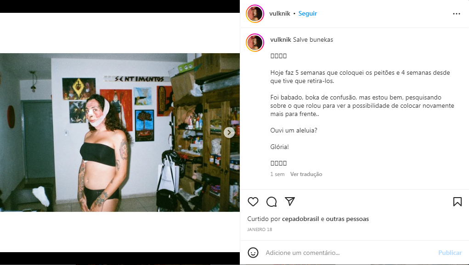
Task: Open vulknik profile picture in header
Action: click(x=255, y=14)
